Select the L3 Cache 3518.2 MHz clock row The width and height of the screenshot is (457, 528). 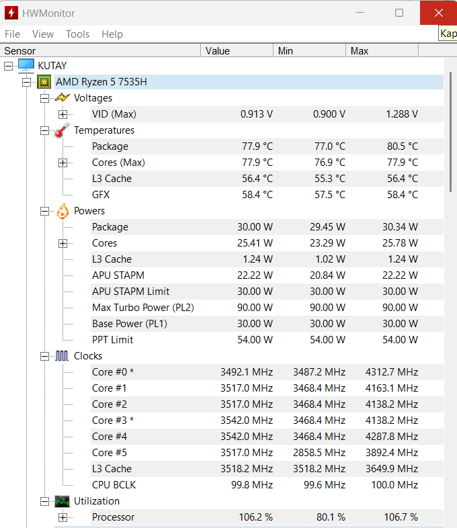[x=267, y=469]
